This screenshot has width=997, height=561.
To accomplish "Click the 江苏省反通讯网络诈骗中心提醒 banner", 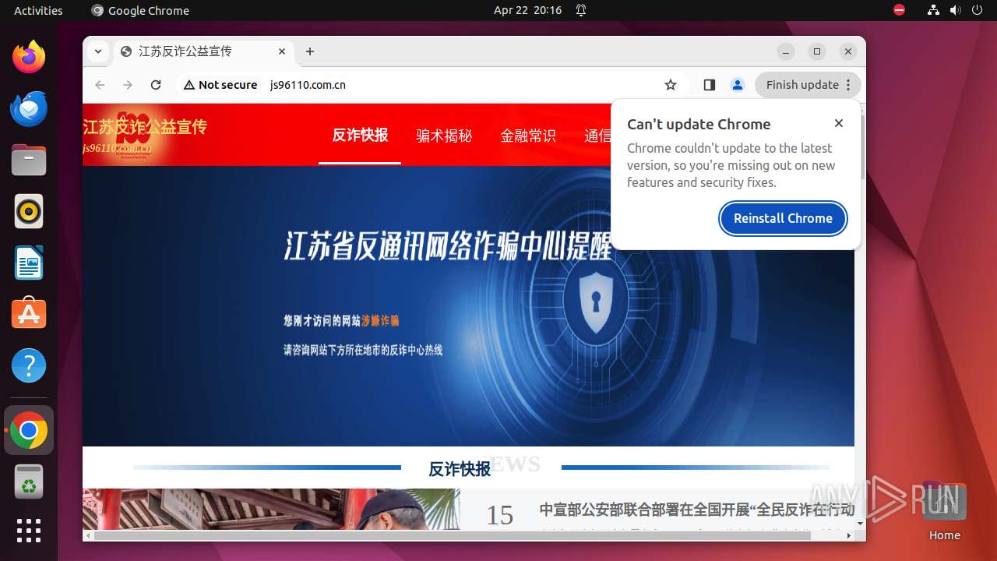I will 448,246.
